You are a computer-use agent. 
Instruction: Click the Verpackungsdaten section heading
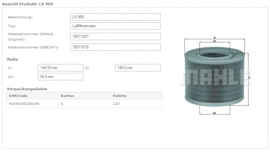pyautogui.click(x=27, y=89)
